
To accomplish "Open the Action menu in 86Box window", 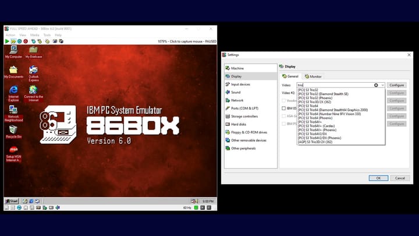I will (x=10, y=35).
